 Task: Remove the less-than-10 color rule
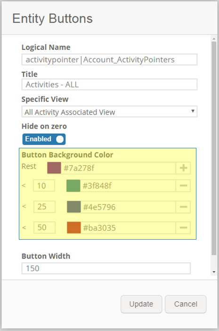[183, 186]
